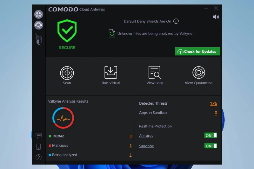Click 'Unknown files are being analyzed by Valkyrie'
The height and width of the screenshot is (169, 254).
coord(155,34)
